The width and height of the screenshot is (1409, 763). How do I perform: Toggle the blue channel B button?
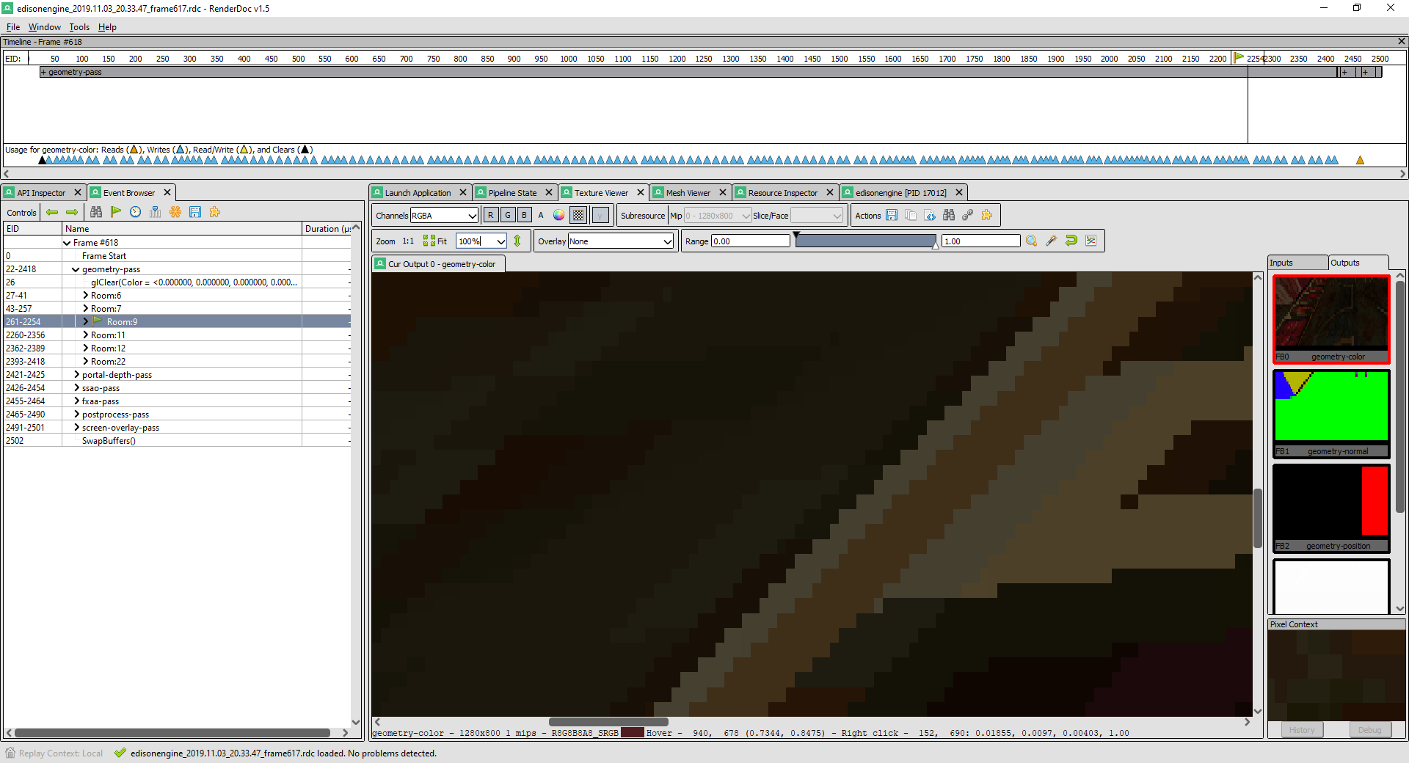[525, 215]
